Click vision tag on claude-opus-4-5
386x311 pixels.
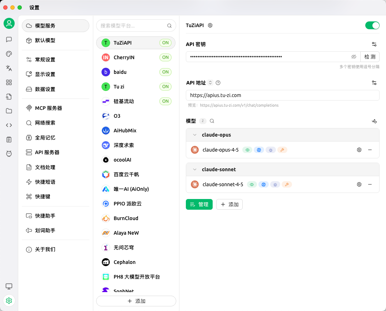tap(247, 150)
